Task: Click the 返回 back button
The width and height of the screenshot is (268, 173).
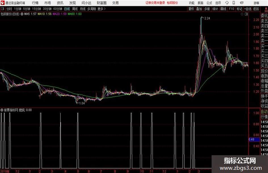Action: click(x=256, y=9)
